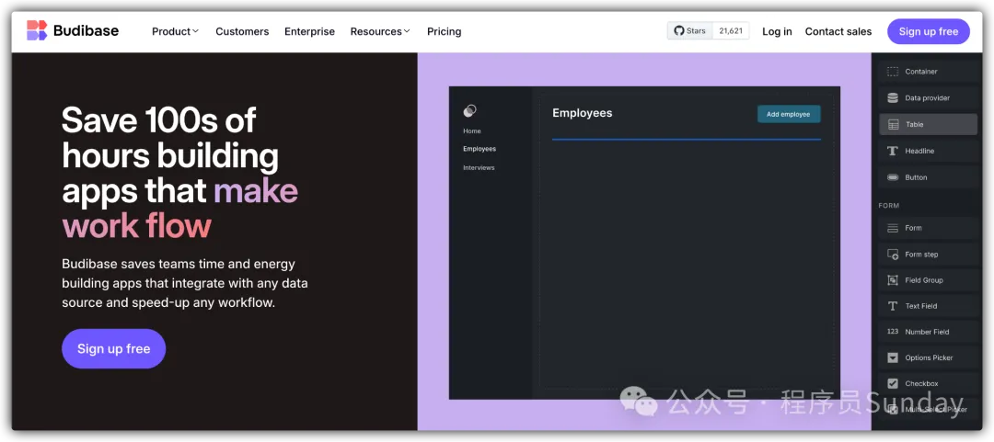Go to the Pricing page

[x=444, y=31]
